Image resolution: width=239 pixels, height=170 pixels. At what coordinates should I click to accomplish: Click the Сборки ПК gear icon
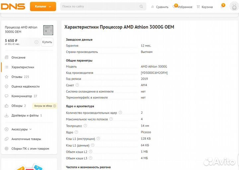7,148
